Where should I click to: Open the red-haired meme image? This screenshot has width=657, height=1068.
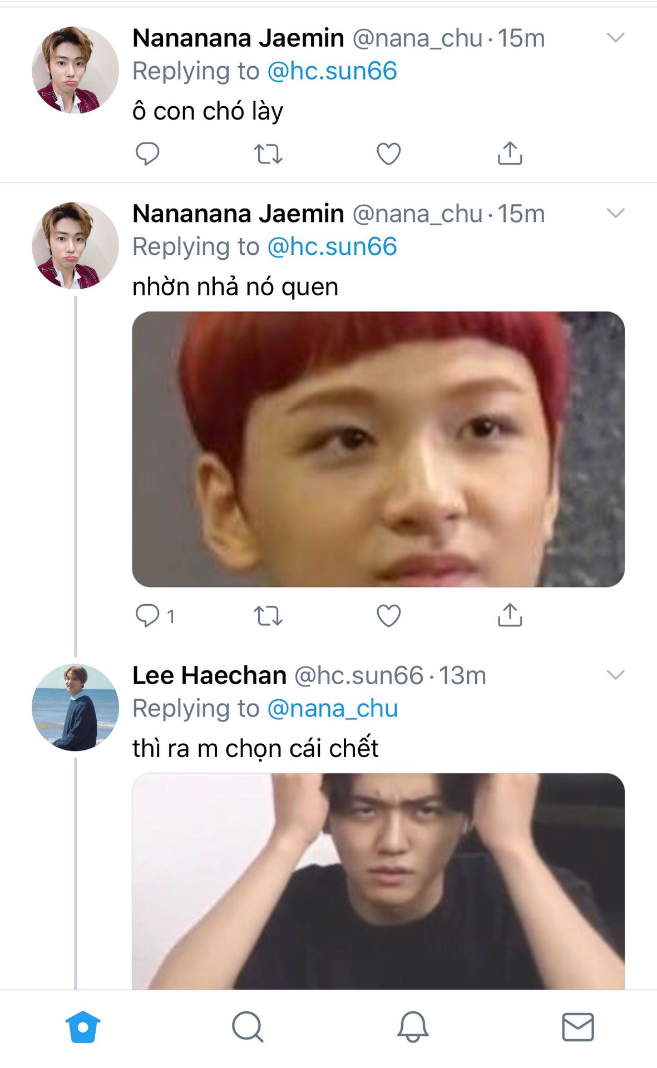pos(378,449)
